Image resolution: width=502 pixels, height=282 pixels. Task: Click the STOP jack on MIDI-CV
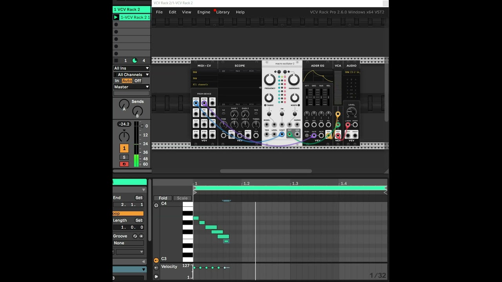point(204,136)
